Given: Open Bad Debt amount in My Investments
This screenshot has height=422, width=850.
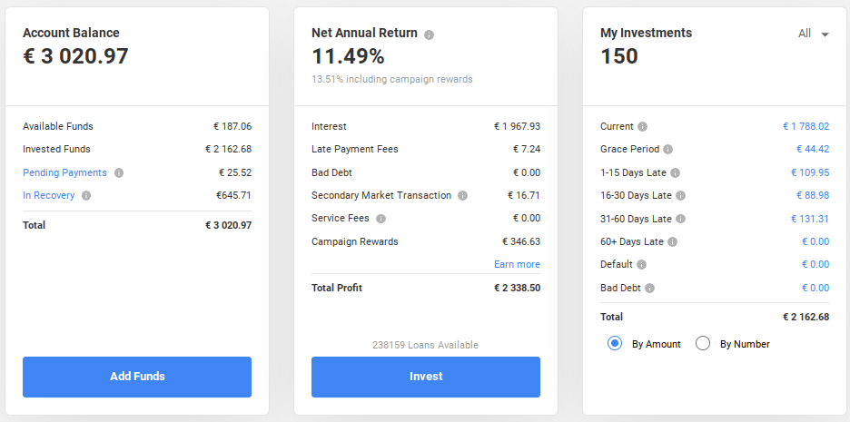Looking at the screenshot, I should [815, 288].
